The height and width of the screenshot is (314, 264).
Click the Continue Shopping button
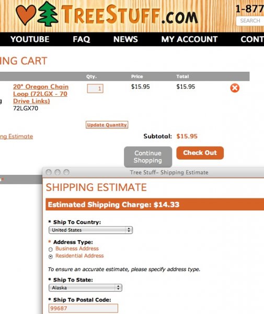click(x=148, y=157)
